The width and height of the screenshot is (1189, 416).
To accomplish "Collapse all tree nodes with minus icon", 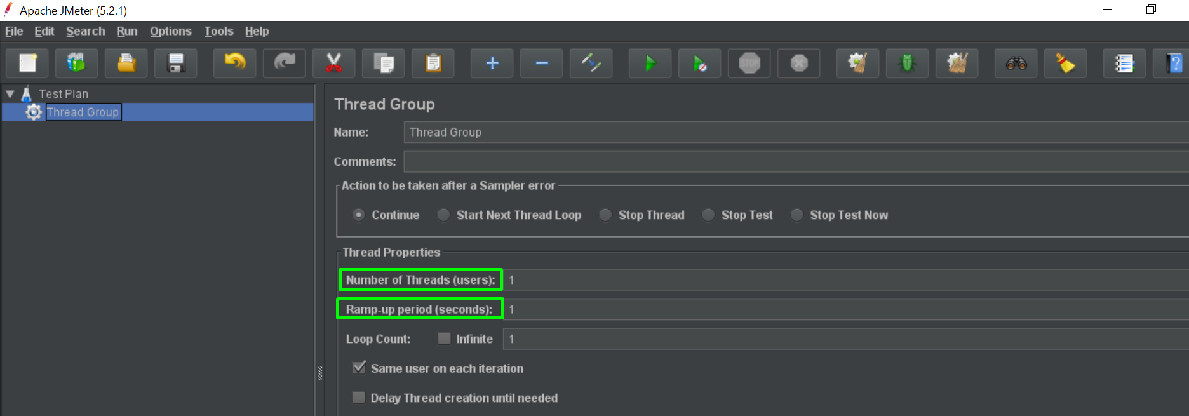I will [x=541, y=63].
